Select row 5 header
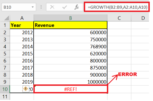Image resolution: width=153 pixels, height=101 pixels. click(5, 54)
